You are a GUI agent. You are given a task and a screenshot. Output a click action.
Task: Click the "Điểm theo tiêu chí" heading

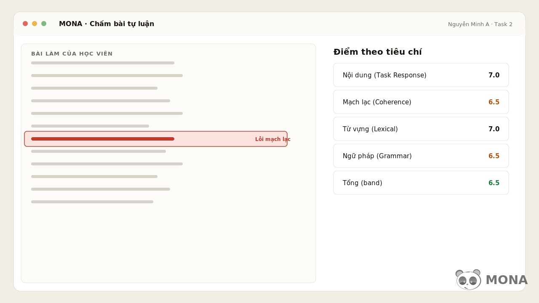[x=378, y=52]
